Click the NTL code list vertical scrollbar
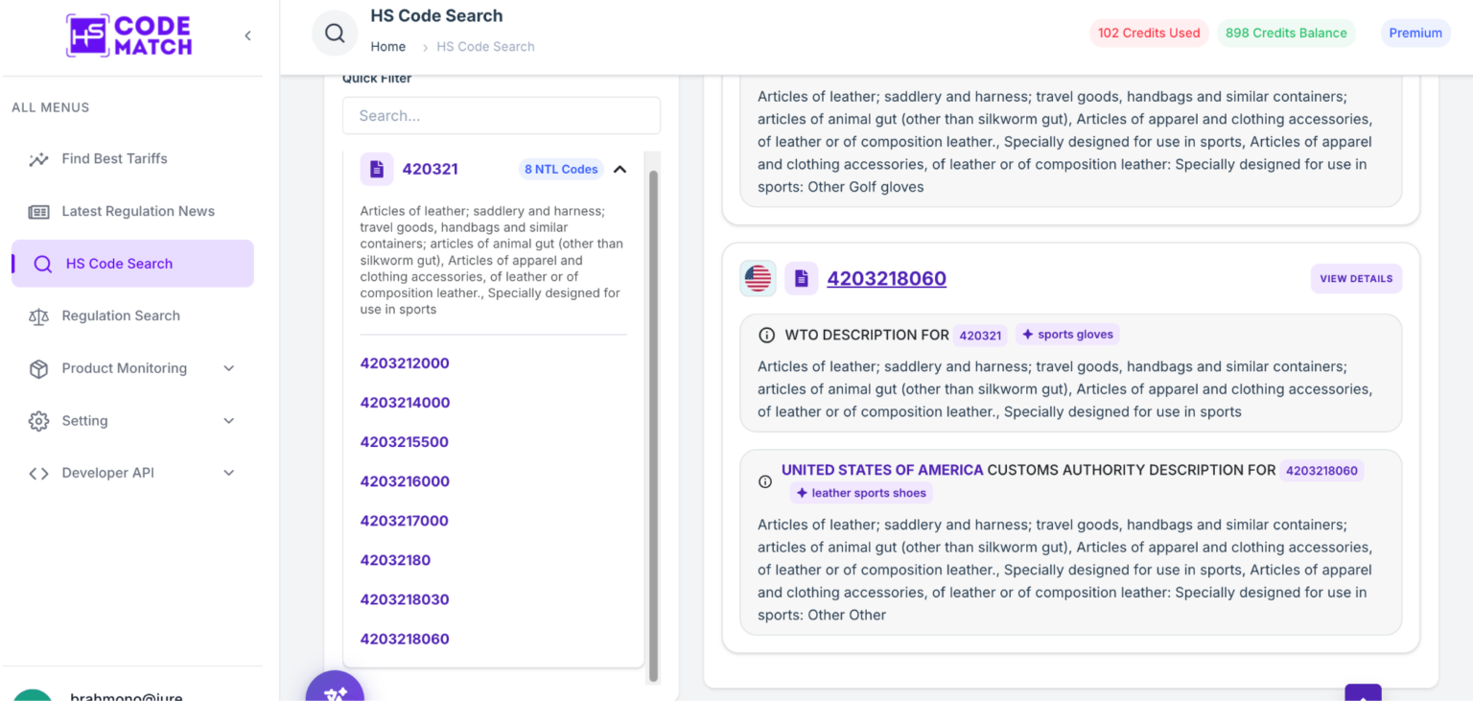The height and width of the screenshot is (701, 1473). pos(654,426)
